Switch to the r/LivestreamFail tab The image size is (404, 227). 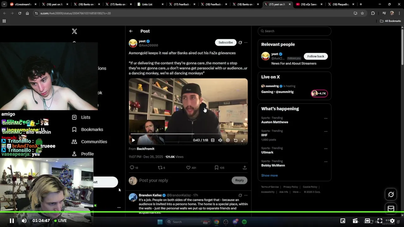(23, 4)
